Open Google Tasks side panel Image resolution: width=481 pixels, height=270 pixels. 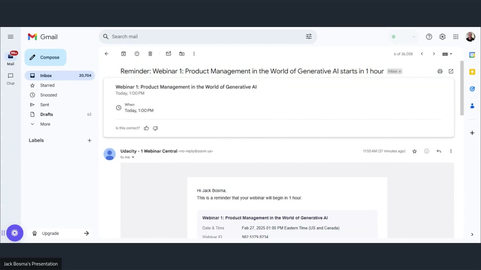[x=472, y=89]
